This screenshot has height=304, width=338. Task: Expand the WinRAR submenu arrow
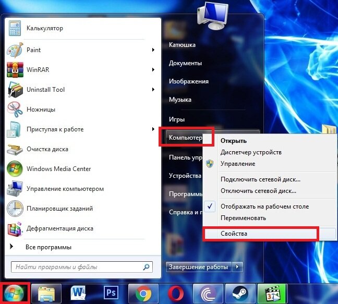tap(153, 70)
